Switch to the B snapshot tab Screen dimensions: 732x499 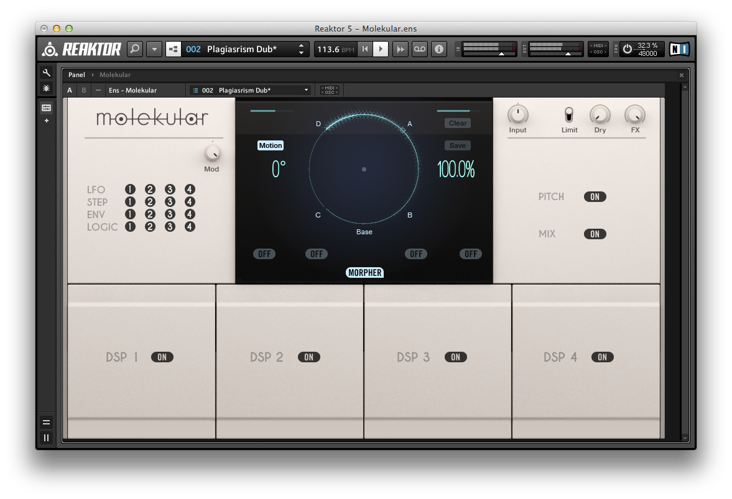tap(83, 90)
